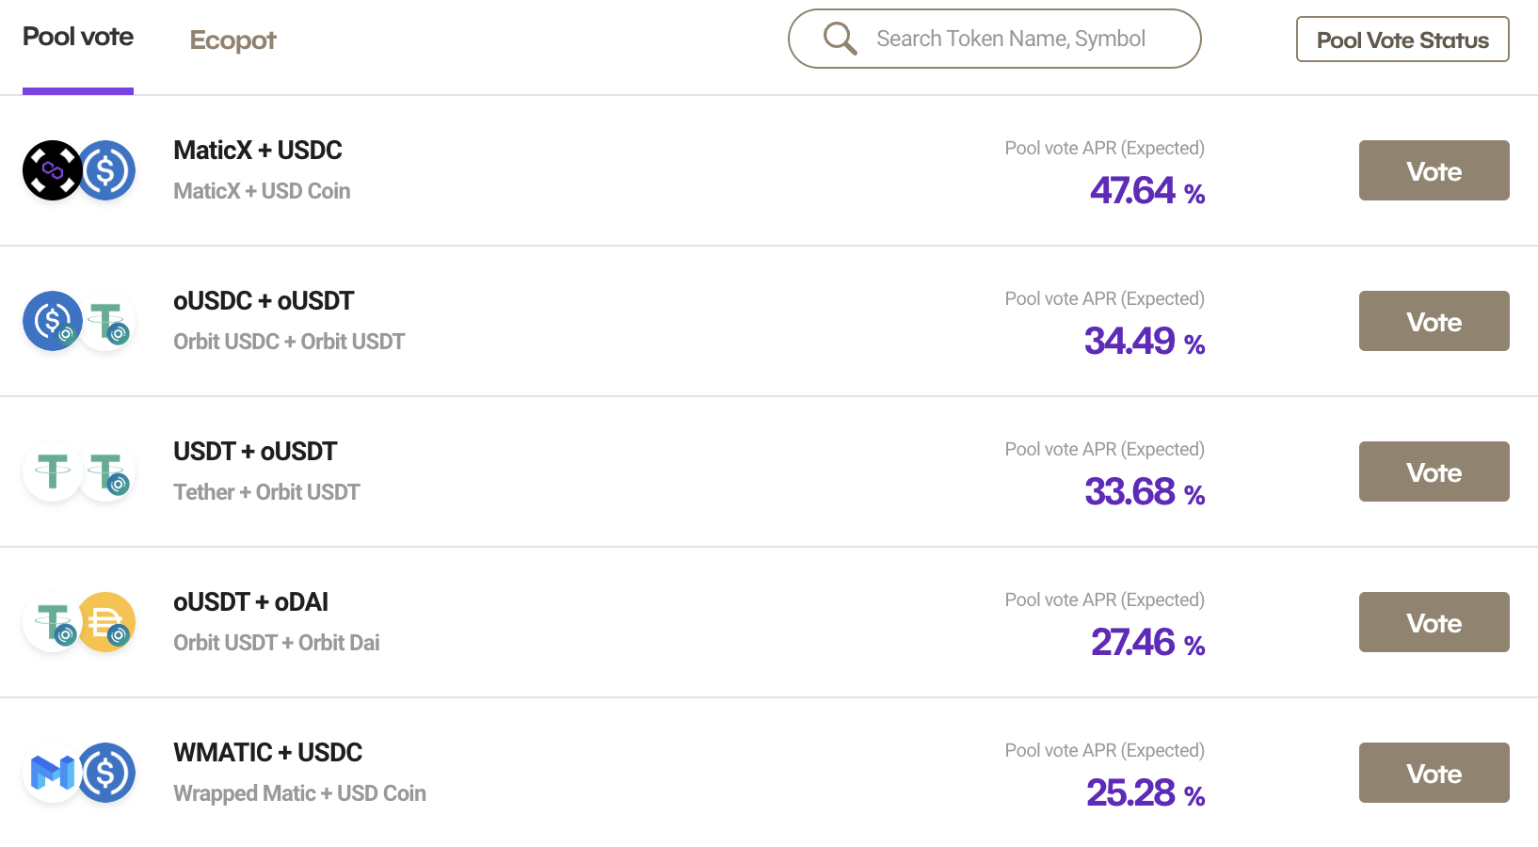Click oUSDT icon in oUSDT + oDAI row
1538x847 pixels.
coord(52,622)
